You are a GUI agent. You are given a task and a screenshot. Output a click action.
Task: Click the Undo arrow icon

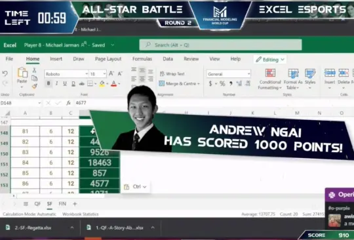click(x=5, y=73)
